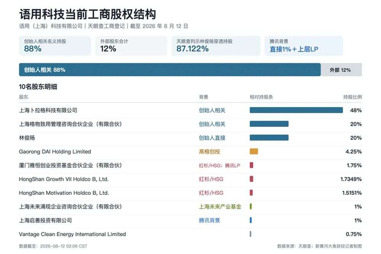
Task: Click the 股东 column header
Action: coord(24,97)
